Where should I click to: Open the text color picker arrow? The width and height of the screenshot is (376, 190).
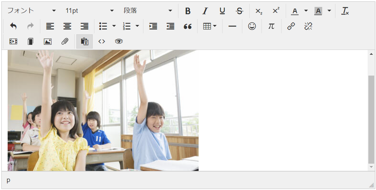(x=306, y=11)
